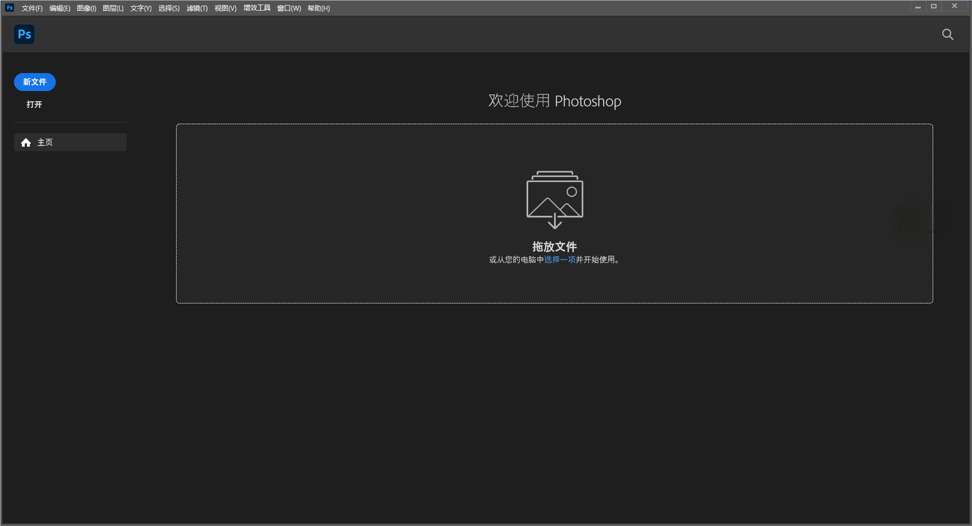Open the 文字(Y) menu
The width and height of the screenshot is (972, 526).
pos(141,8)
